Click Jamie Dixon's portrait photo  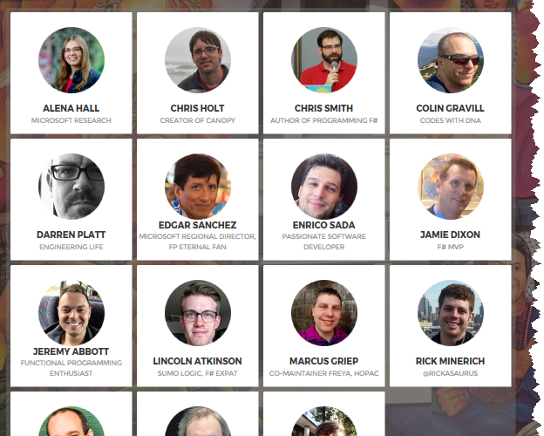point(451,187)
